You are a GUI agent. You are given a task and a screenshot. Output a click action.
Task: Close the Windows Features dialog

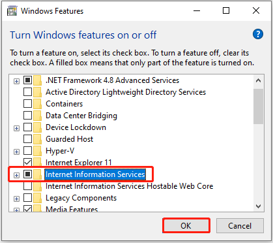click(x=256, y=10)
